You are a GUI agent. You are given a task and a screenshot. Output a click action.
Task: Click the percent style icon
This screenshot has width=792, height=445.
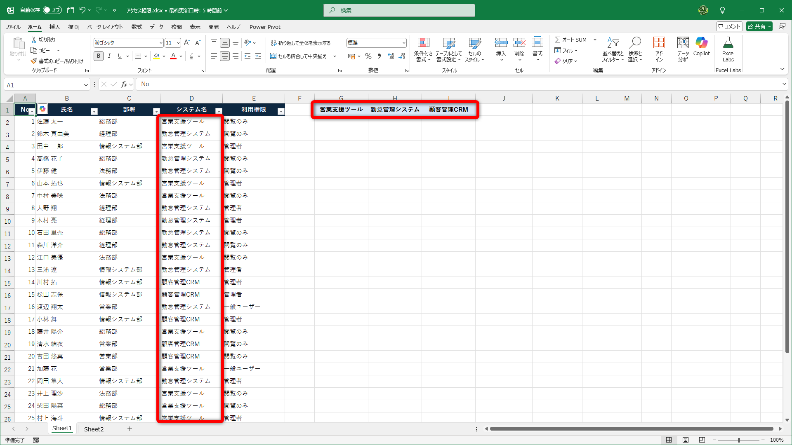pos(368,56)
